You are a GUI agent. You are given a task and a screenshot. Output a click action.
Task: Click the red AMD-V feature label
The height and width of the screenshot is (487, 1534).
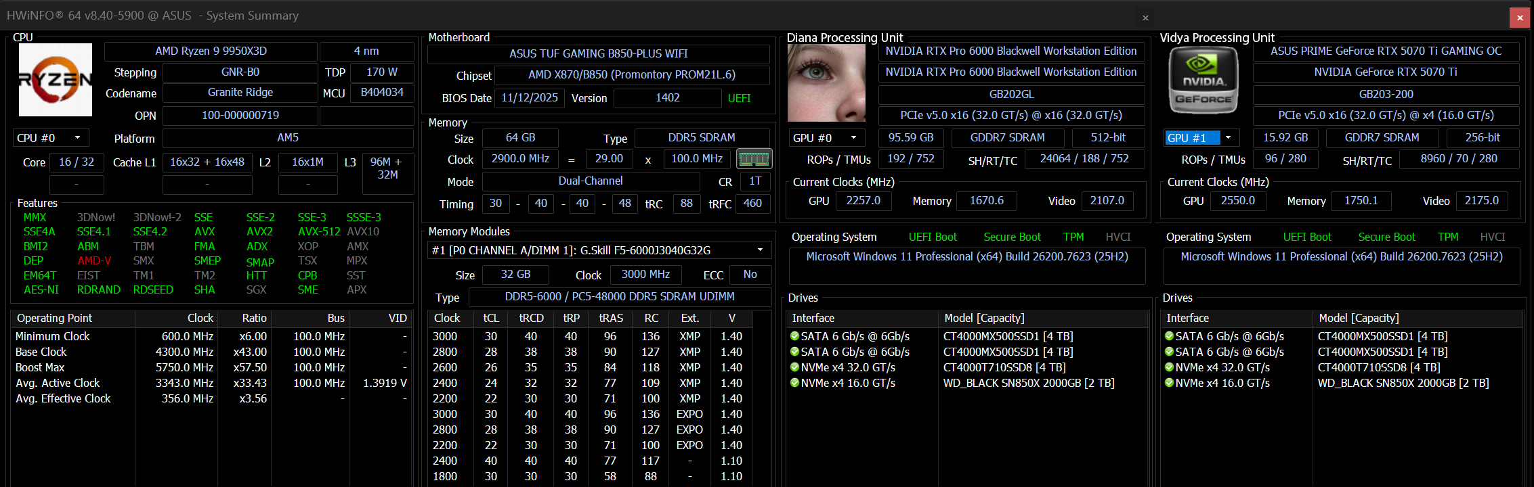[94, 261]
